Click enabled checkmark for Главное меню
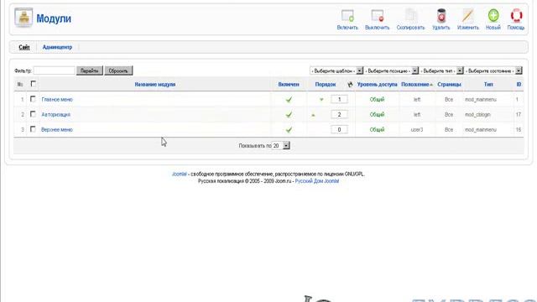The image size is (537, 302). [289, 100]
